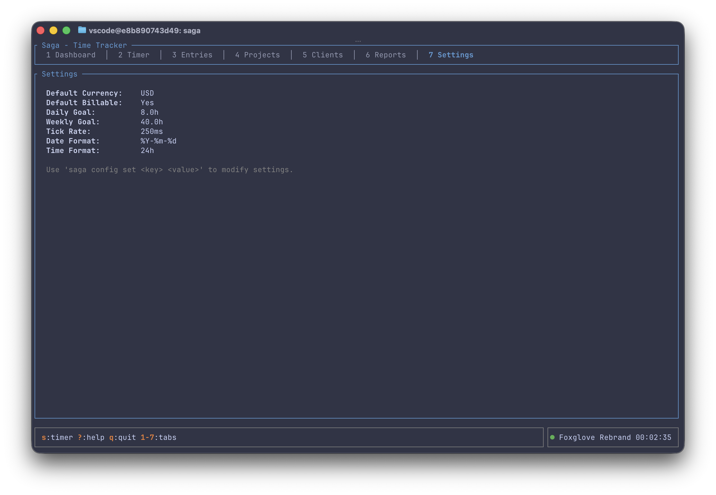
Task: Click the Default Billable Yes value
Action: [x=147, y=103]
